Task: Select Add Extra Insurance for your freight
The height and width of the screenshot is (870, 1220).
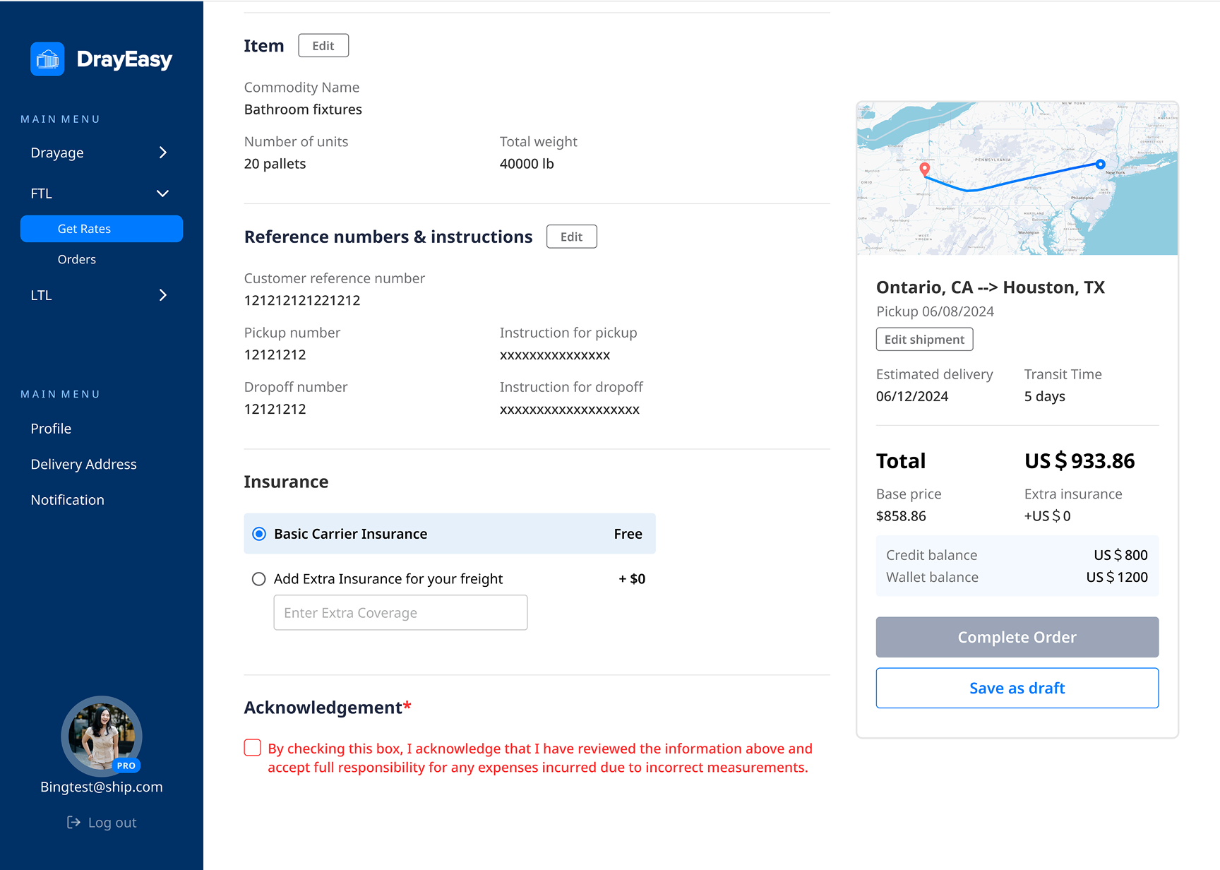Action: point(258,578)
